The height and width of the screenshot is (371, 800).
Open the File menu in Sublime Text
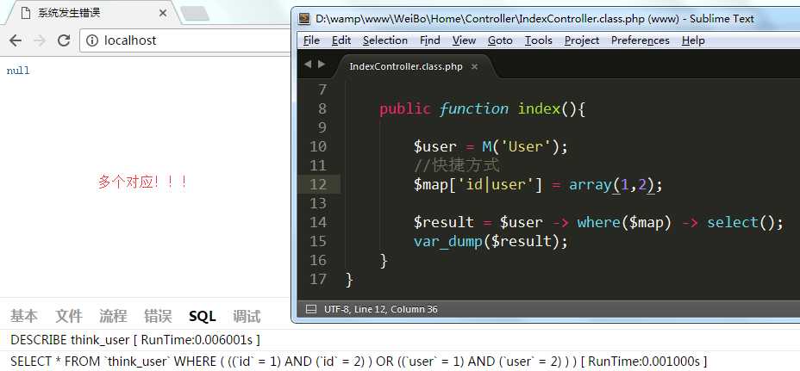(311, 40)
